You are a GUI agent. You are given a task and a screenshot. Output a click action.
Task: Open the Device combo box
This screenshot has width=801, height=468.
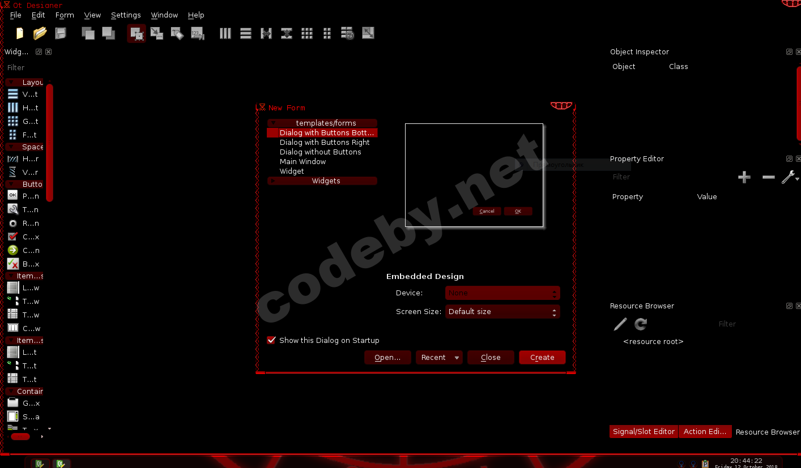click(x=502, y=293)
